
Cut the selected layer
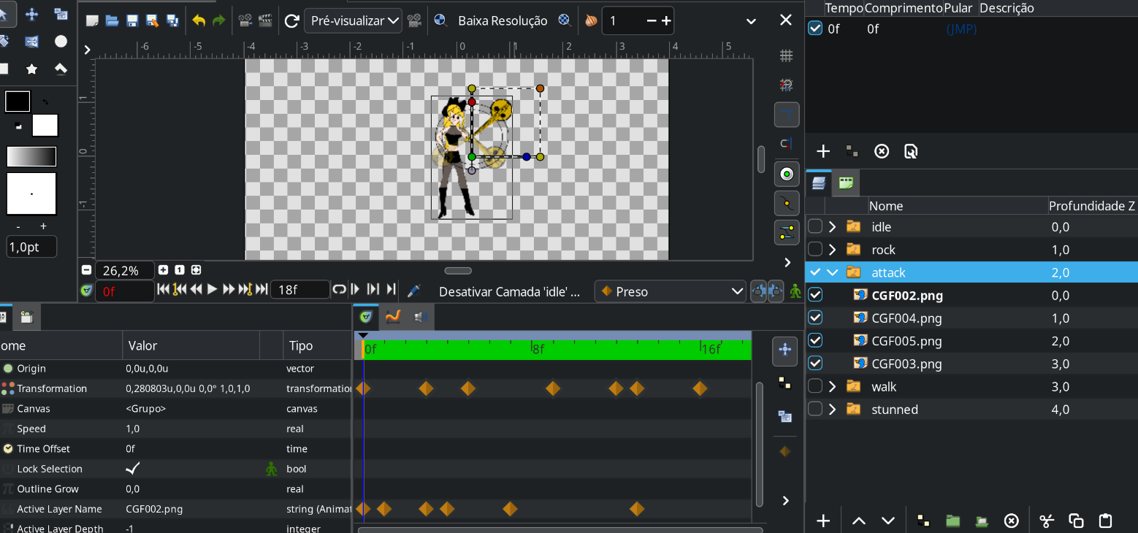pyautogui.click(x=1047, y=521)
